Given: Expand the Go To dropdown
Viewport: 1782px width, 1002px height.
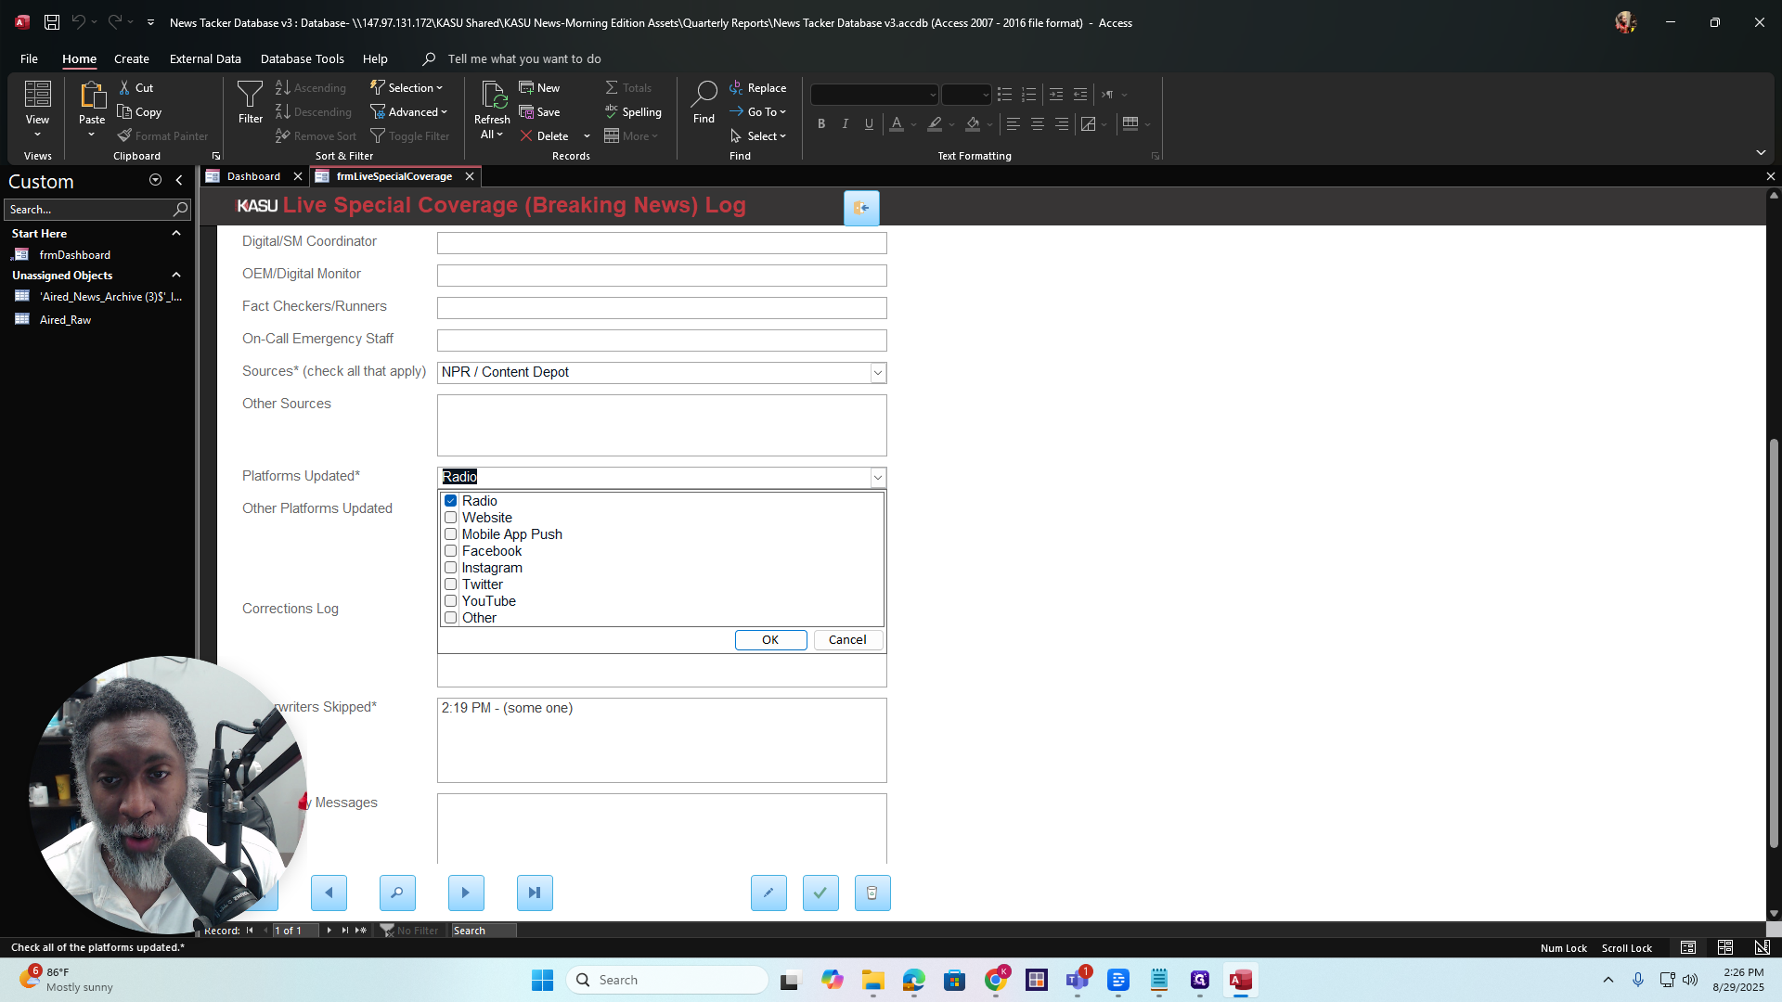Looking at the screenshot, I should pyautogui.click(x=757, y=111).
